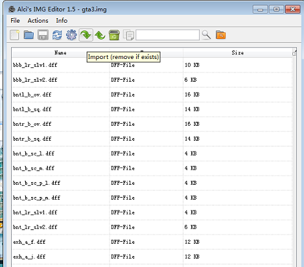
Task: Sort list by the Name column header
Action: [60, 52]
